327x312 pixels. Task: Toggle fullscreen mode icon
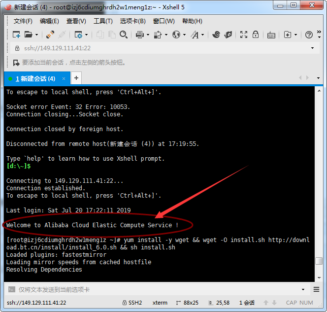pyautogui.click(x=244, y=35)
